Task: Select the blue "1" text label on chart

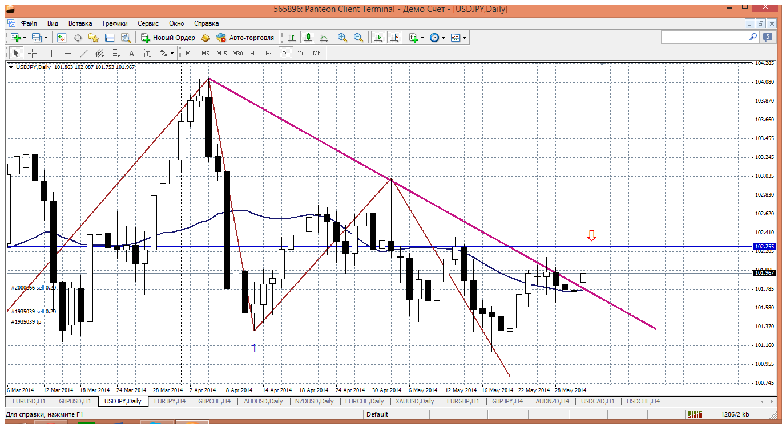Action: pyautogui.click(x=255, y=348)
